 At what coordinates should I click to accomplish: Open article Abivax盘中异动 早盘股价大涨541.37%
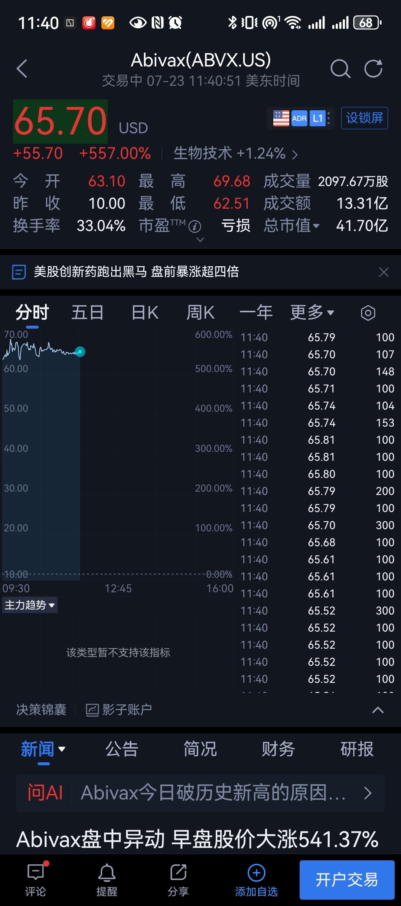click(x=198, y=840)
